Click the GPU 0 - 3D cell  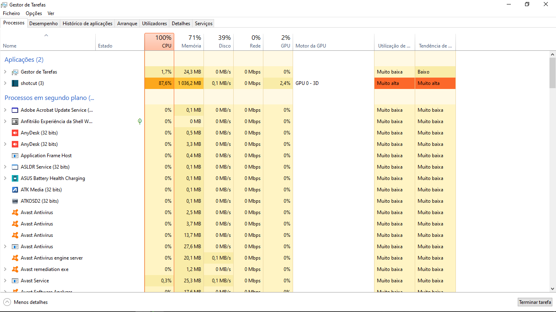(x=334, y=83)
